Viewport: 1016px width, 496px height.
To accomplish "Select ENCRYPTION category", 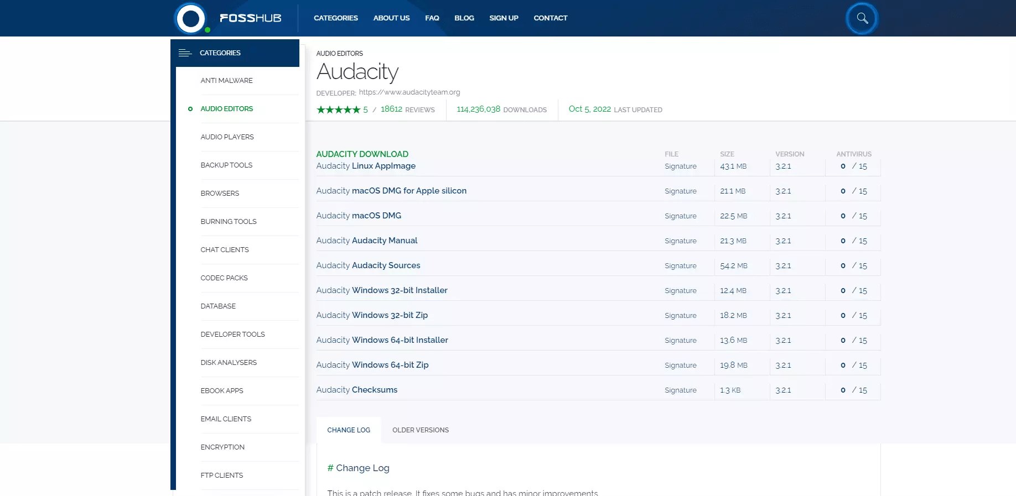I will (x=222, y=447).
